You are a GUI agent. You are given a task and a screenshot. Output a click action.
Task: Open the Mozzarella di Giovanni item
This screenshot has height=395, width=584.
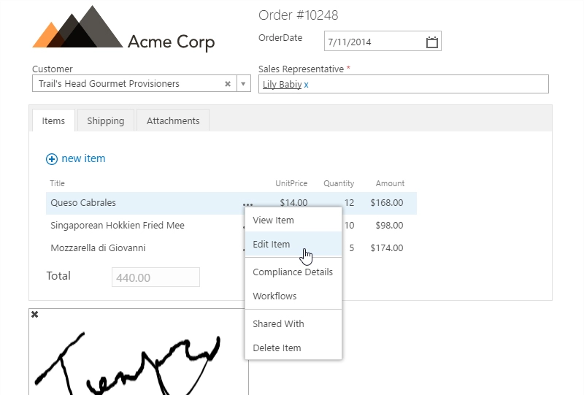(98, 248)
